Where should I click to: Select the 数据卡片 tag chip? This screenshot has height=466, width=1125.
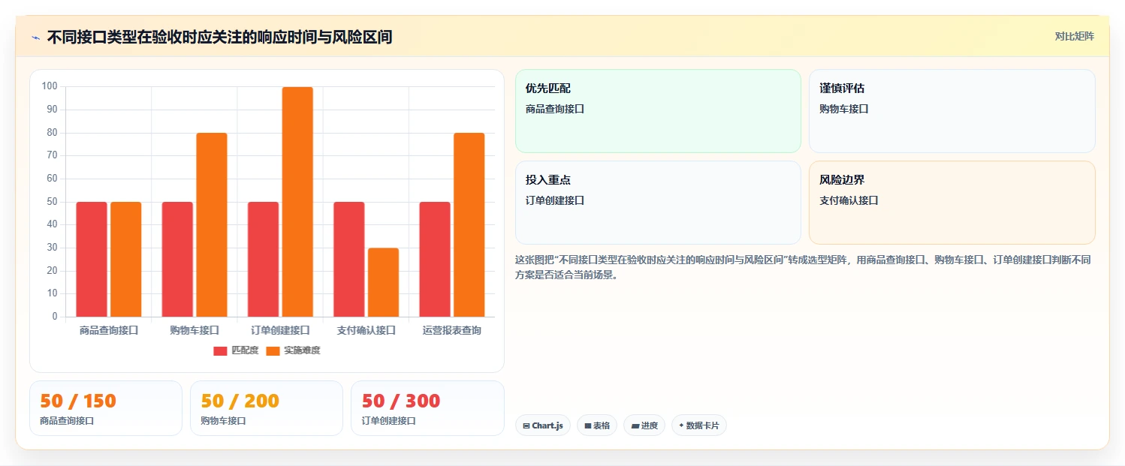coord(699,425)
